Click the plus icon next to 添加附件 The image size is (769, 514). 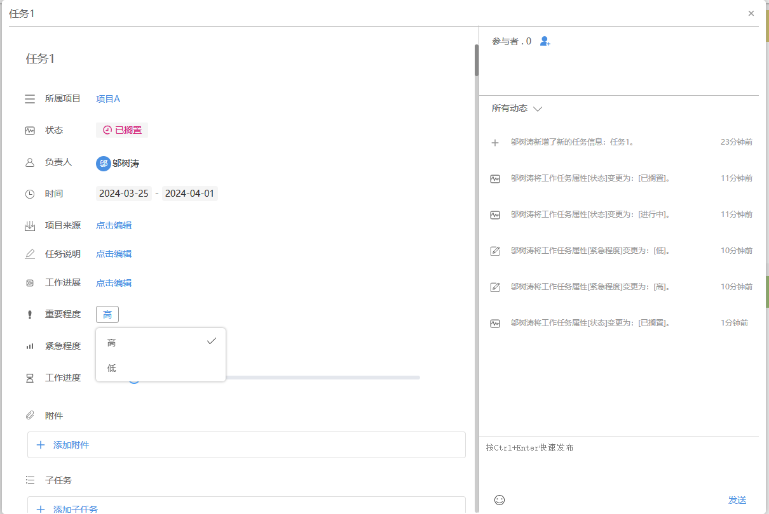41,445
